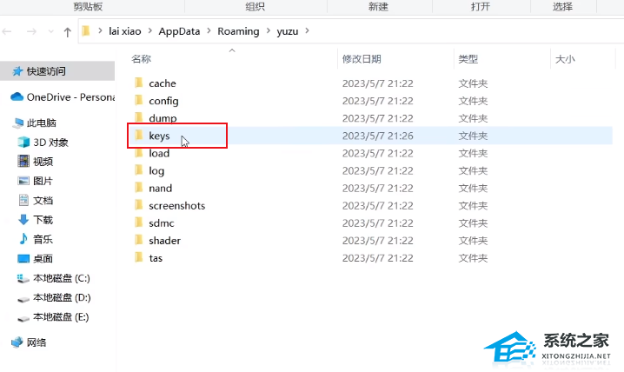This screenshot has width=624, height=372.
Task: Open 下载 folder in navigation pane
Action: click(43, 220)
